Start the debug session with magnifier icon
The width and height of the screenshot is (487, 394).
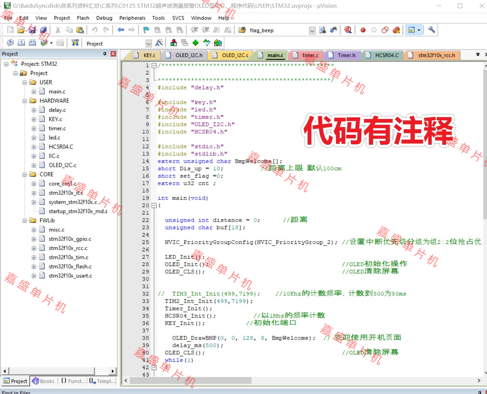[348, 30]
